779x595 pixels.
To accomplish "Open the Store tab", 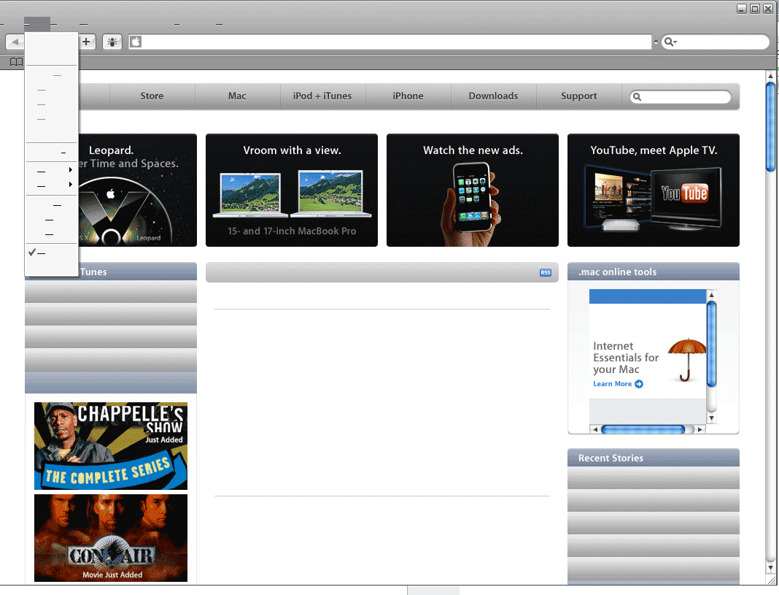I will 152,96.
